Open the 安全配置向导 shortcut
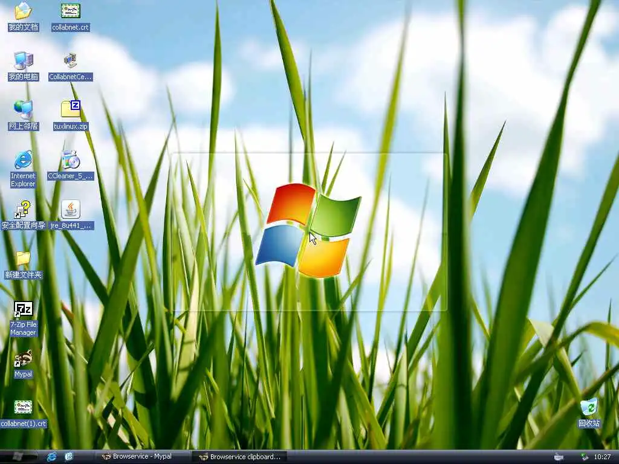The width and height of the screenshot is (619, 464). (x=23, y=214)
